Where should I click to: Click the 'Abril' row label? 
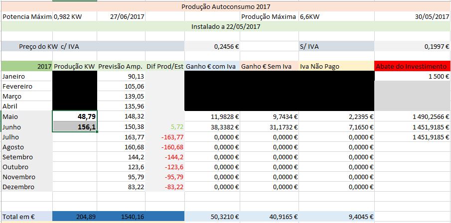(x=27, y=106)
